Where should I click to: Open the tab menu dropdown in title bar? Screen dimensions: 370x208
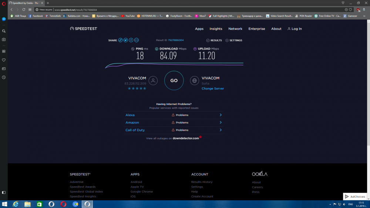343,3
